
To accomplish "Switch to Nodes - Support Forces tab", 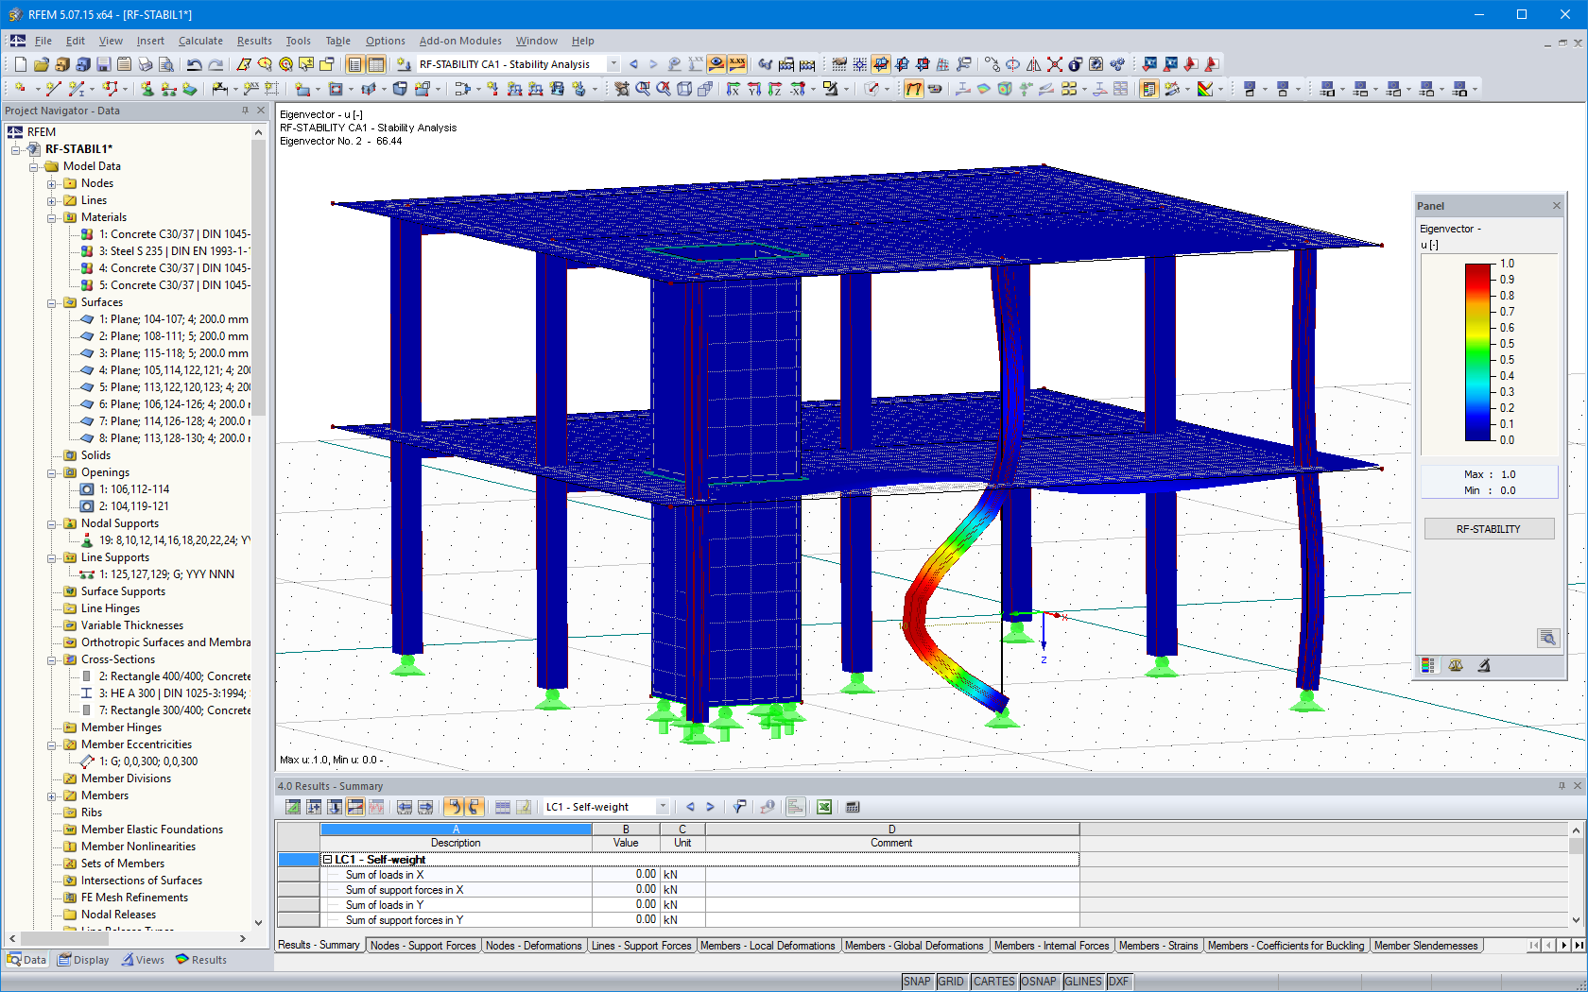I will [423, 946].
